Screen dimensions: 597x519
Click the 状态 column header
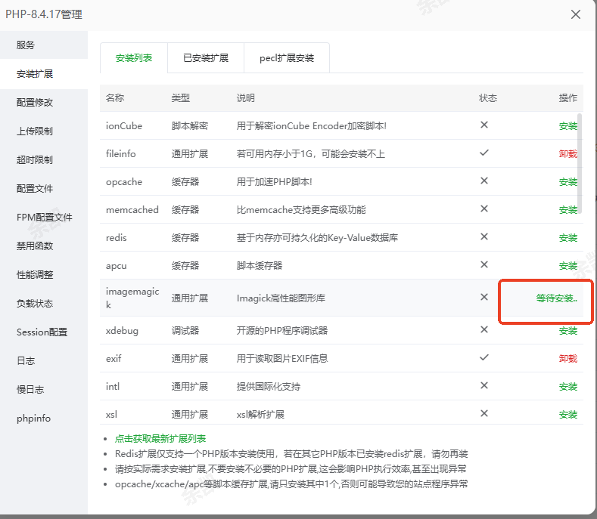(x=488, y=98)
